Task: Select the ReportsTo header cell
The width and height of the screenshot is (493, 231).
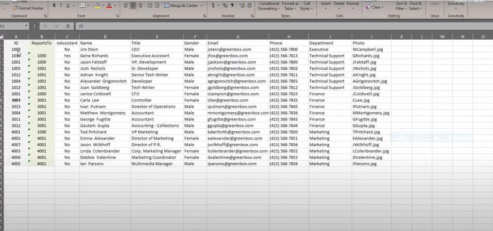Action: [41, 43]
